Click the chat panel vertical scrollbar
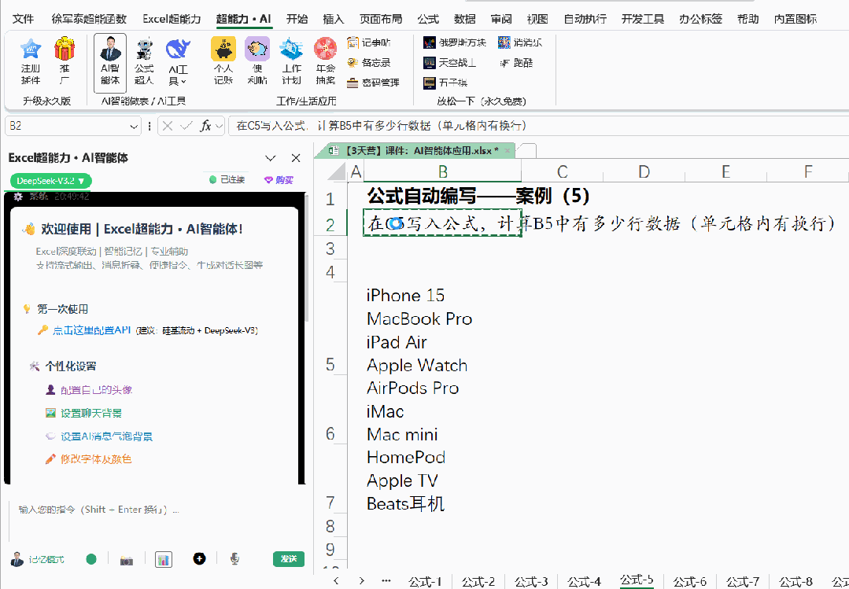The height and width of the screenshot is (589, 849). click(307, 258)
